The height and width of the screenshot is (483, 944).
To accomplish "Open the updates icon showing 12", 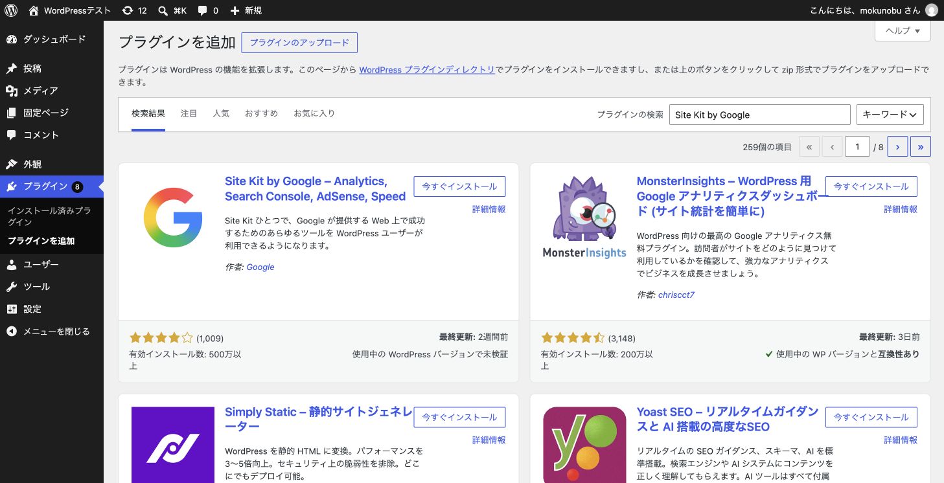I will coord(135,10).
